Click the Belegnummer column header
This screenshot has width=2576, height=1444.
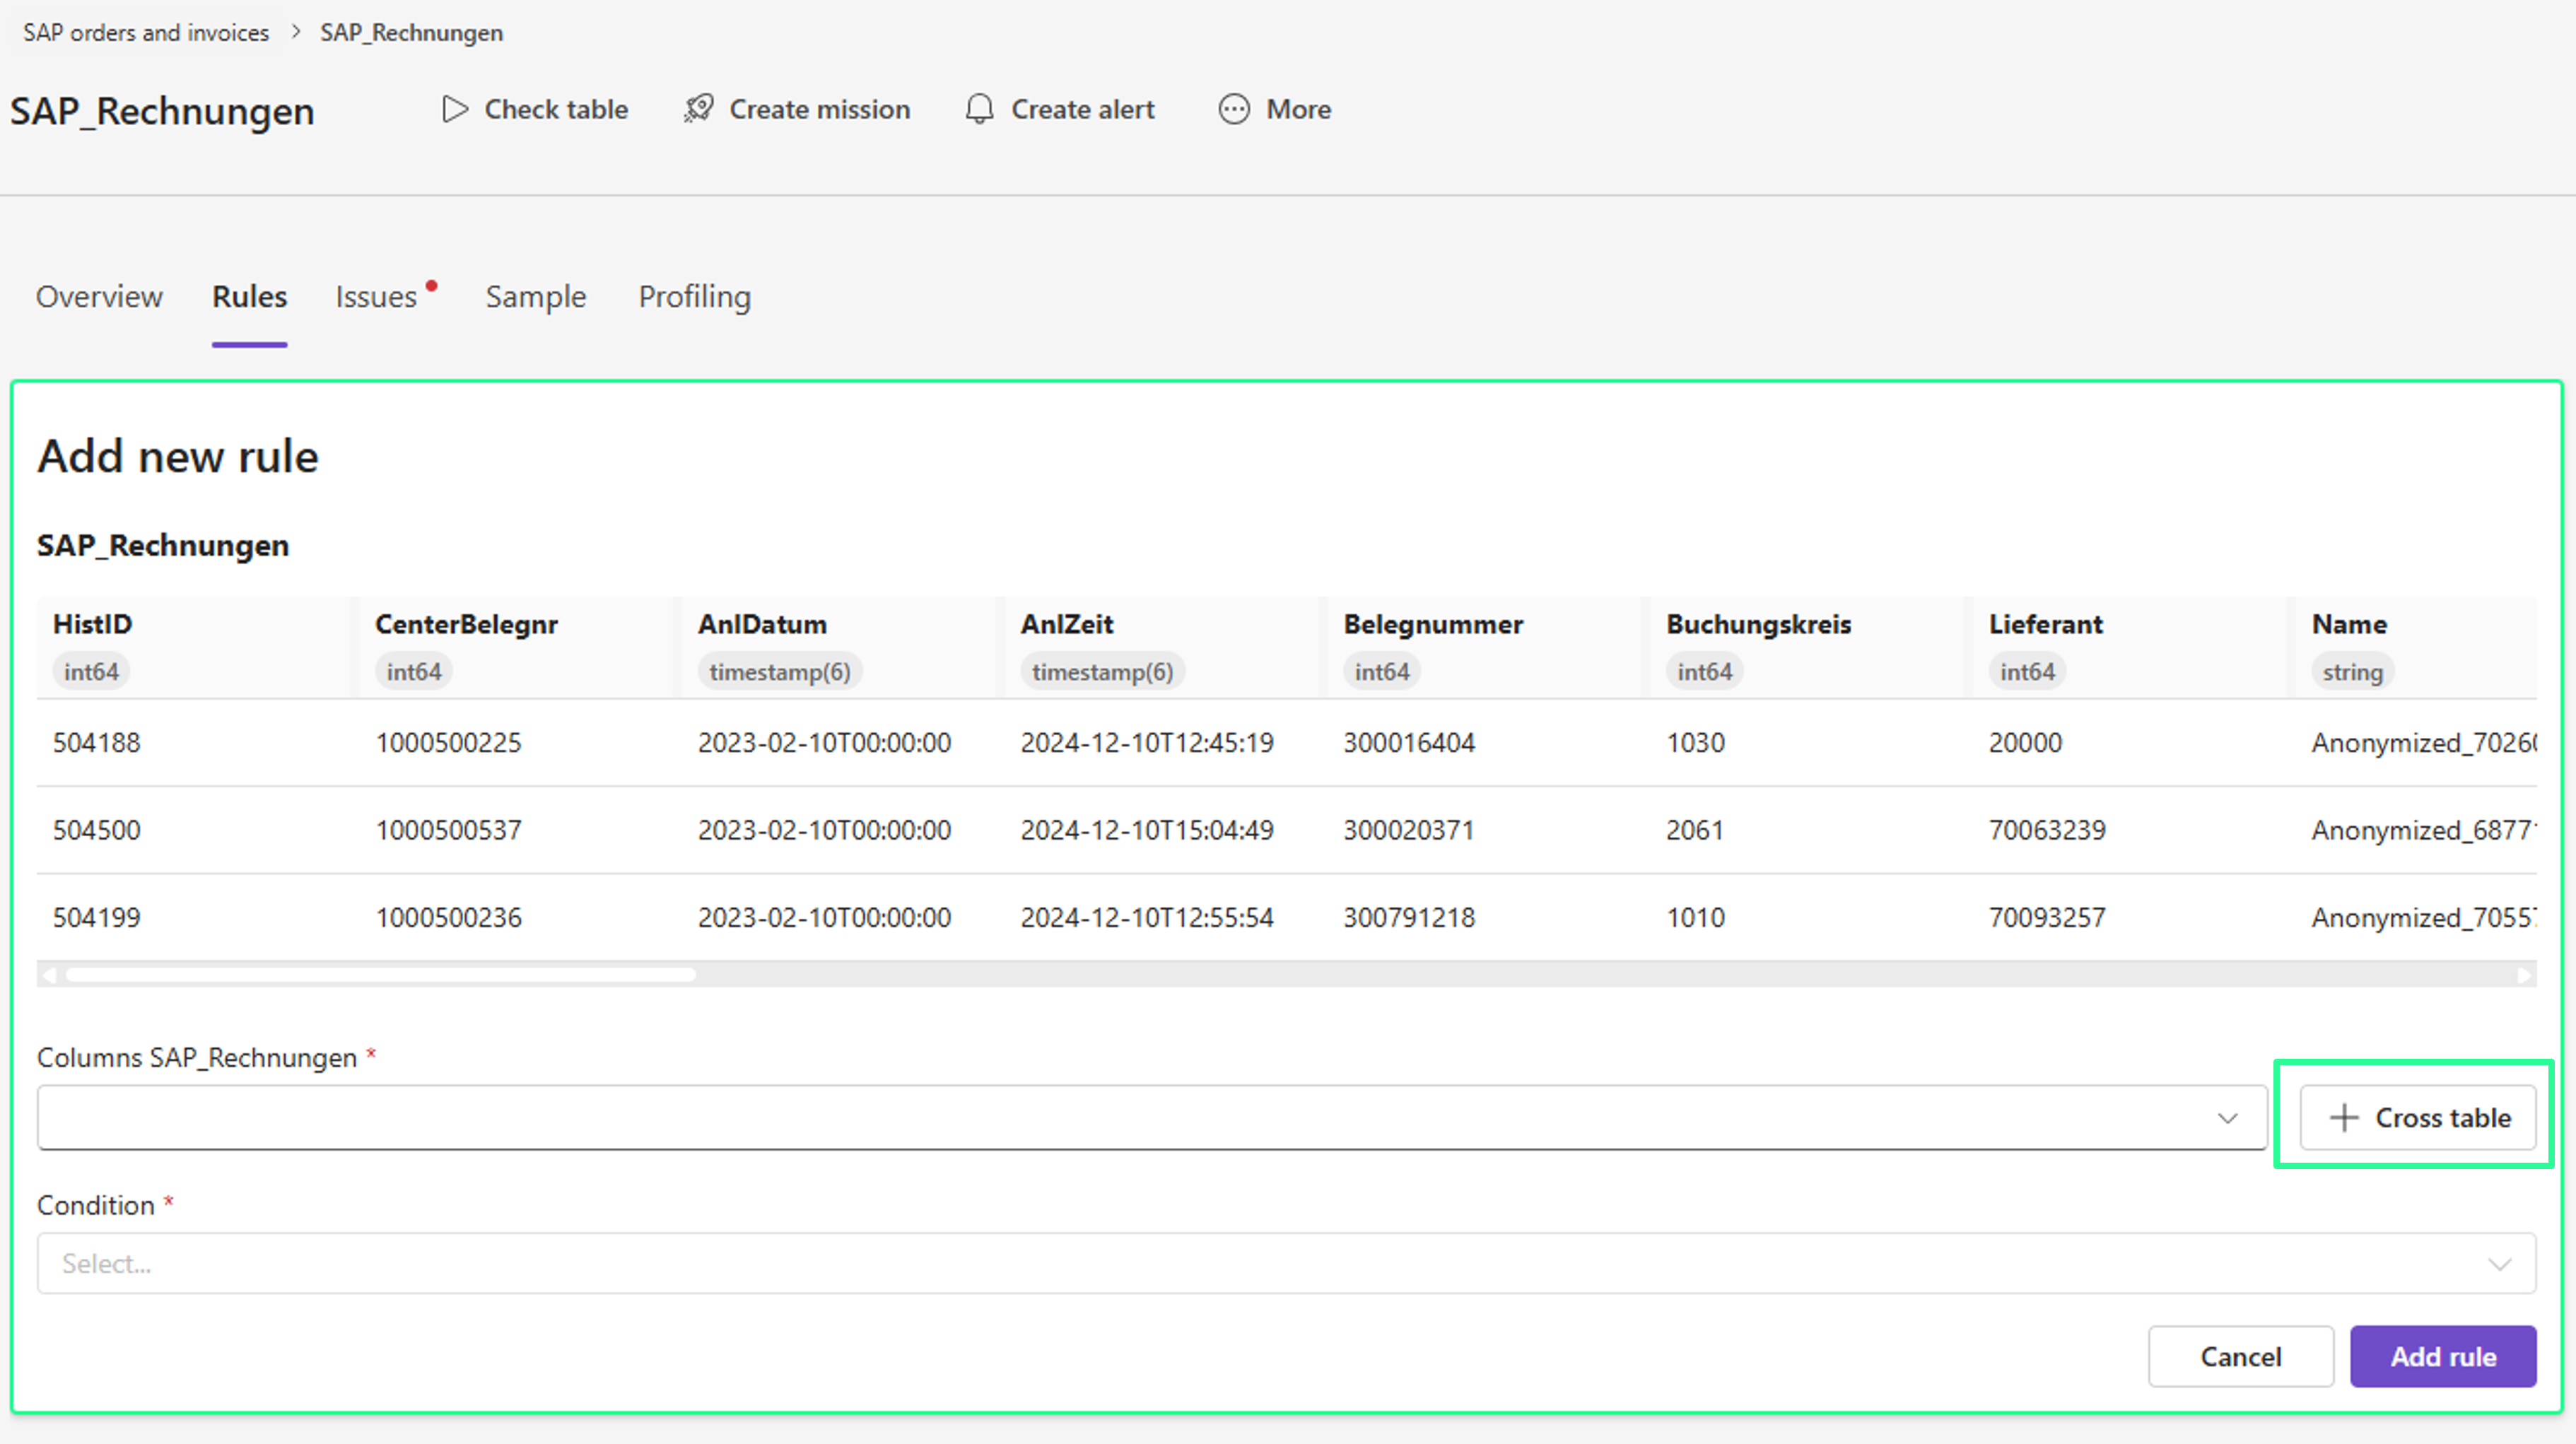coord(1432,624)
